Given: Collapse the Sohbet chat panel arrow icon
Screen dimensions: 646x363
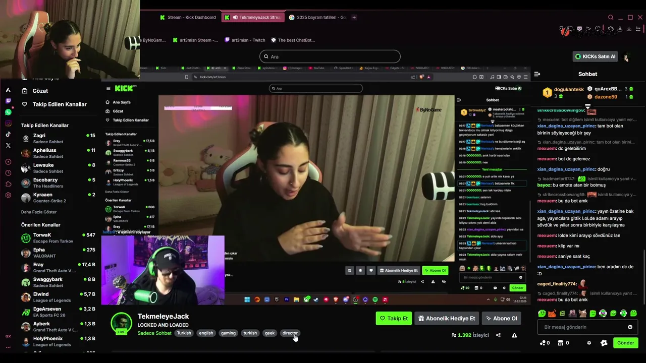Looking at the screenshot, I should point(537,74).
